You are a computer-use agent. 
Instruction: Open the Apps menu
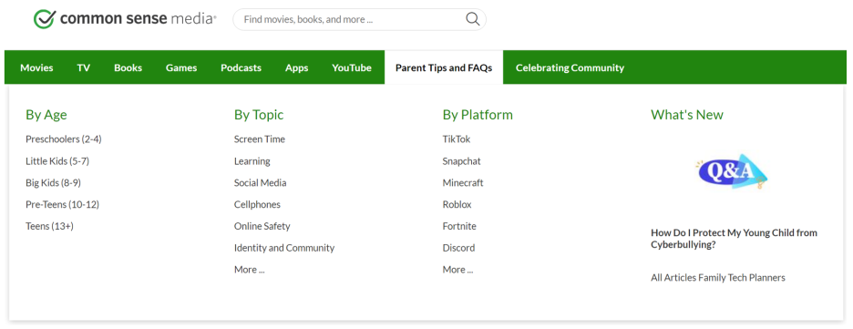point(296,68)
